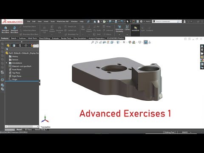
Task: Select the Origin tree item
Action: click(x=13, y=79)
